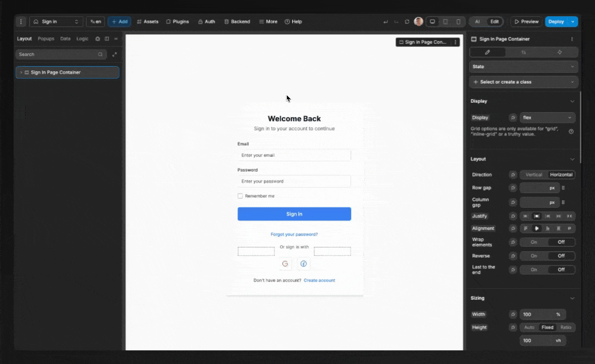This screenshot has width=595, height=364.
Task: Check the Remember me checkbox
Action: point(240,196)
